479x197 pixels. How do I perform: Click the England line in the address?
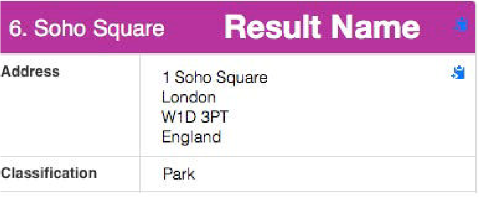coord(192,137)
